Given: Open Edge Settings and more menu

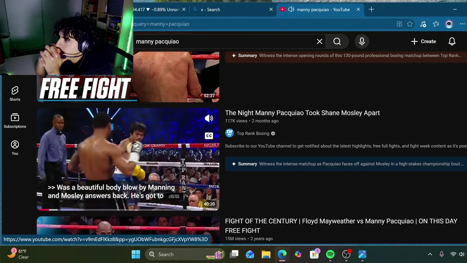Looking at the screenshot, I should click(x=462, y=24).
